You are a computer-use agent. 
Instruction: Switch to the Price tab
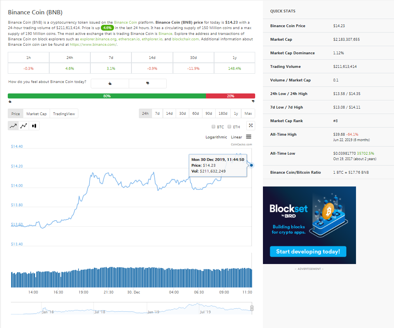(x=16, y=114)
